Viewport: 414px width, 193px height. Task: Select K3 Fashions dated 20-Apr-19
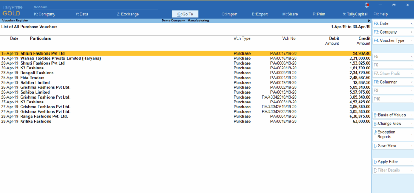186,68
